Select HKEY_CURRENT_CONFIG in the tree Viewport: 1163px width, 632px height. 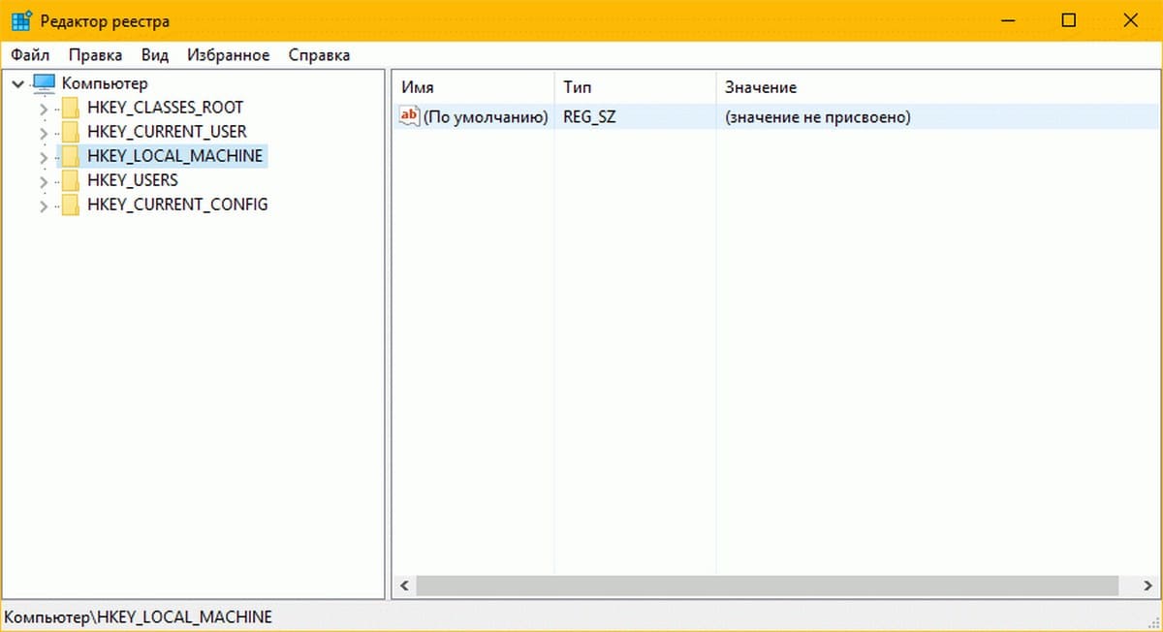(x=177, y=205)
